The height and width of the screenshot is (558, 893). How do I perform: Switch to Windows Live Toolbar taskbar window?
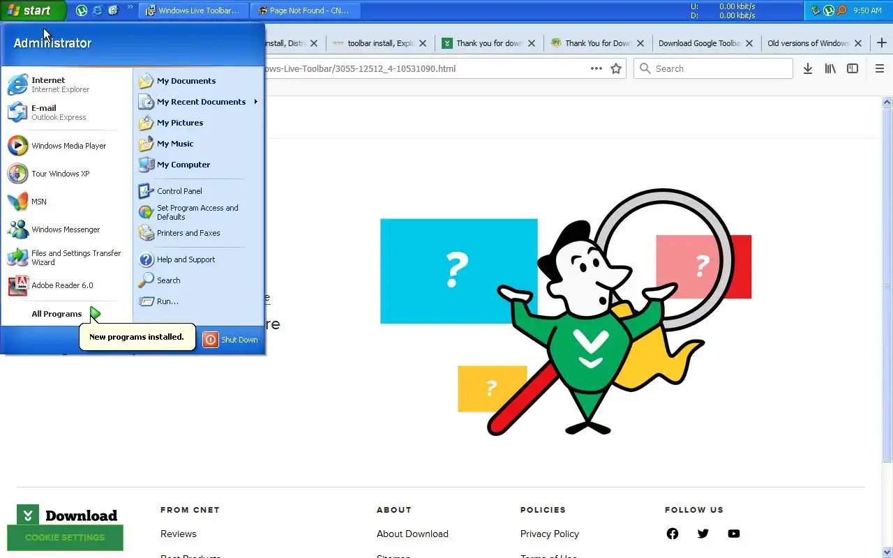point(194,10)
